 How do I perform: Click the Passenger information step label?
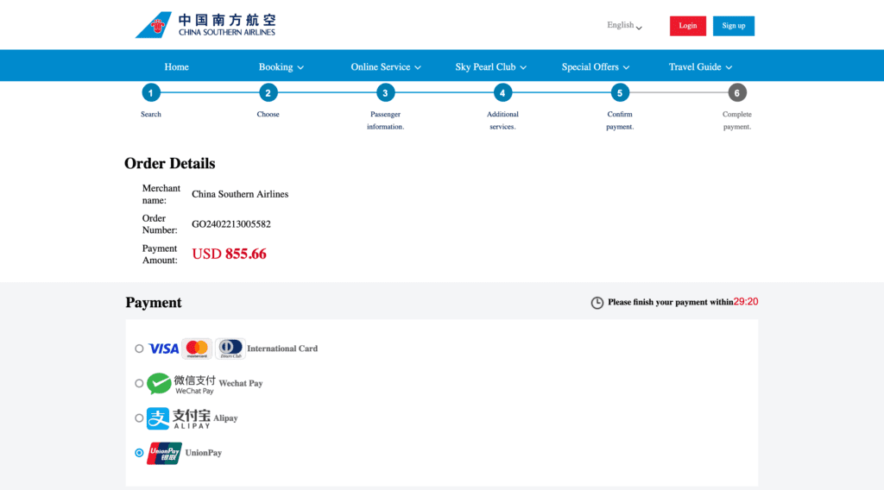(x=386, y=121)
